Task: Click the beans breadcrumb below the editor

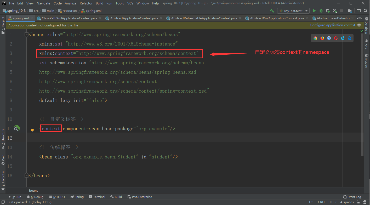Action: (33, 191)
